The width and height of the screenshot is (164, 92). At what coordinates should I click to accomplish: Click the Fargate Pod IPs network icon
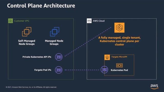point(59,70)
